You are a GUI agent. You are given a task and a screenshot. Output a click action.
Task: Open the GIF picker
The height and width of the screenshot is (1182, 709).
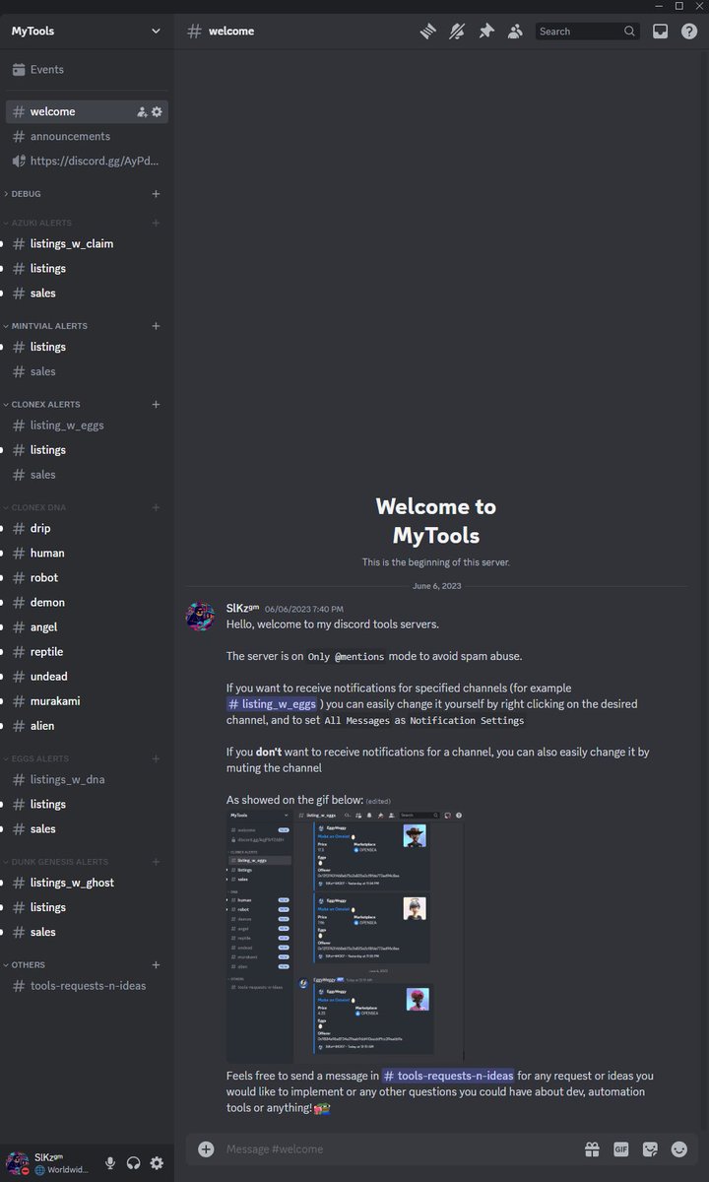coord(620,1149)
